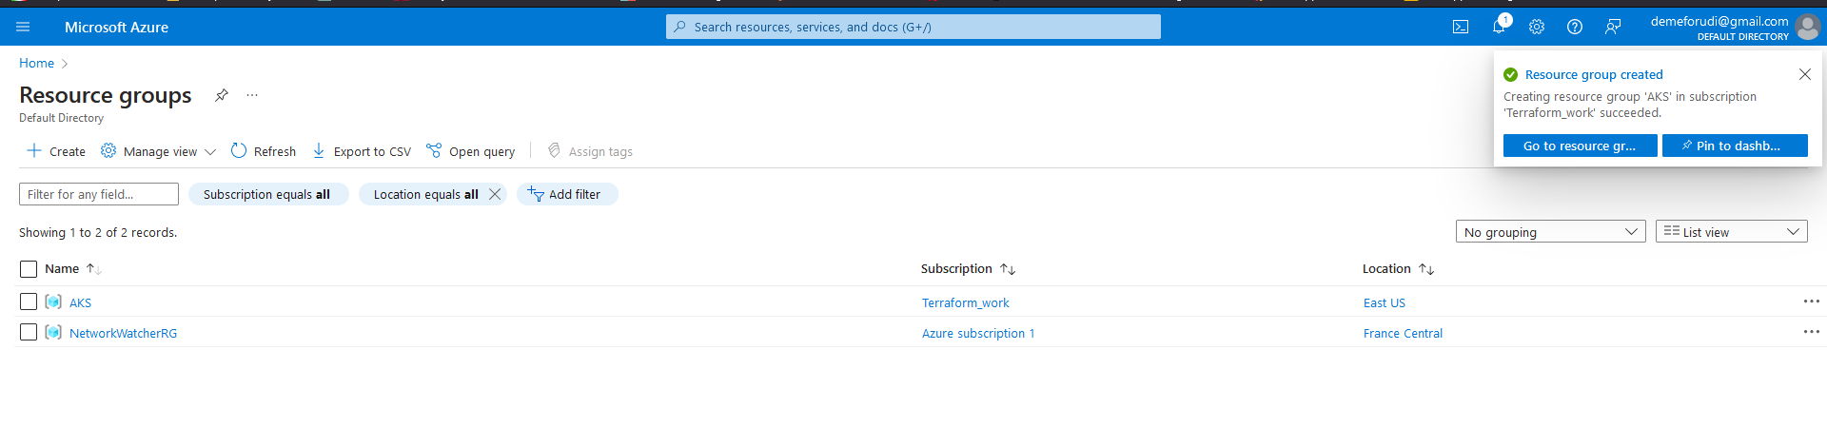Open the NetworkWatcherRG row context menu ellipsis
Screen dimensions: 1827x428
(x=1811, y=332)
